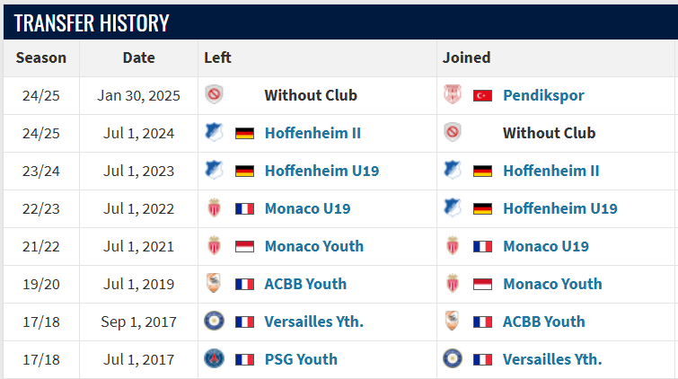678x379 pixels.
Task: Open Monaco Youth link in Left column
Action: pyautogui.click(x=314, y=246)
